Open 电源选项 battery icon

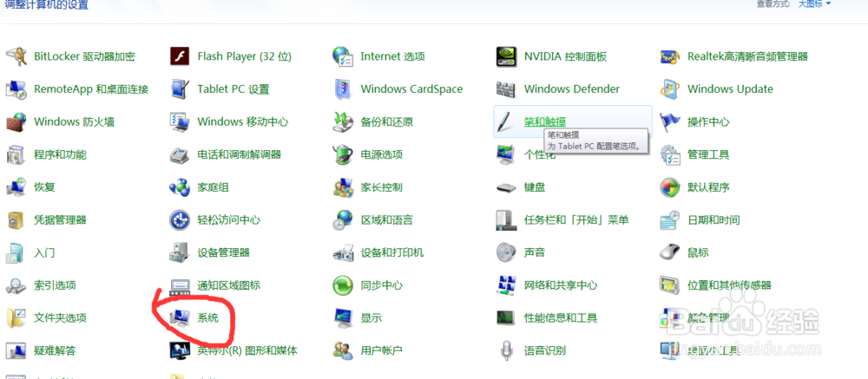point(343,154)
